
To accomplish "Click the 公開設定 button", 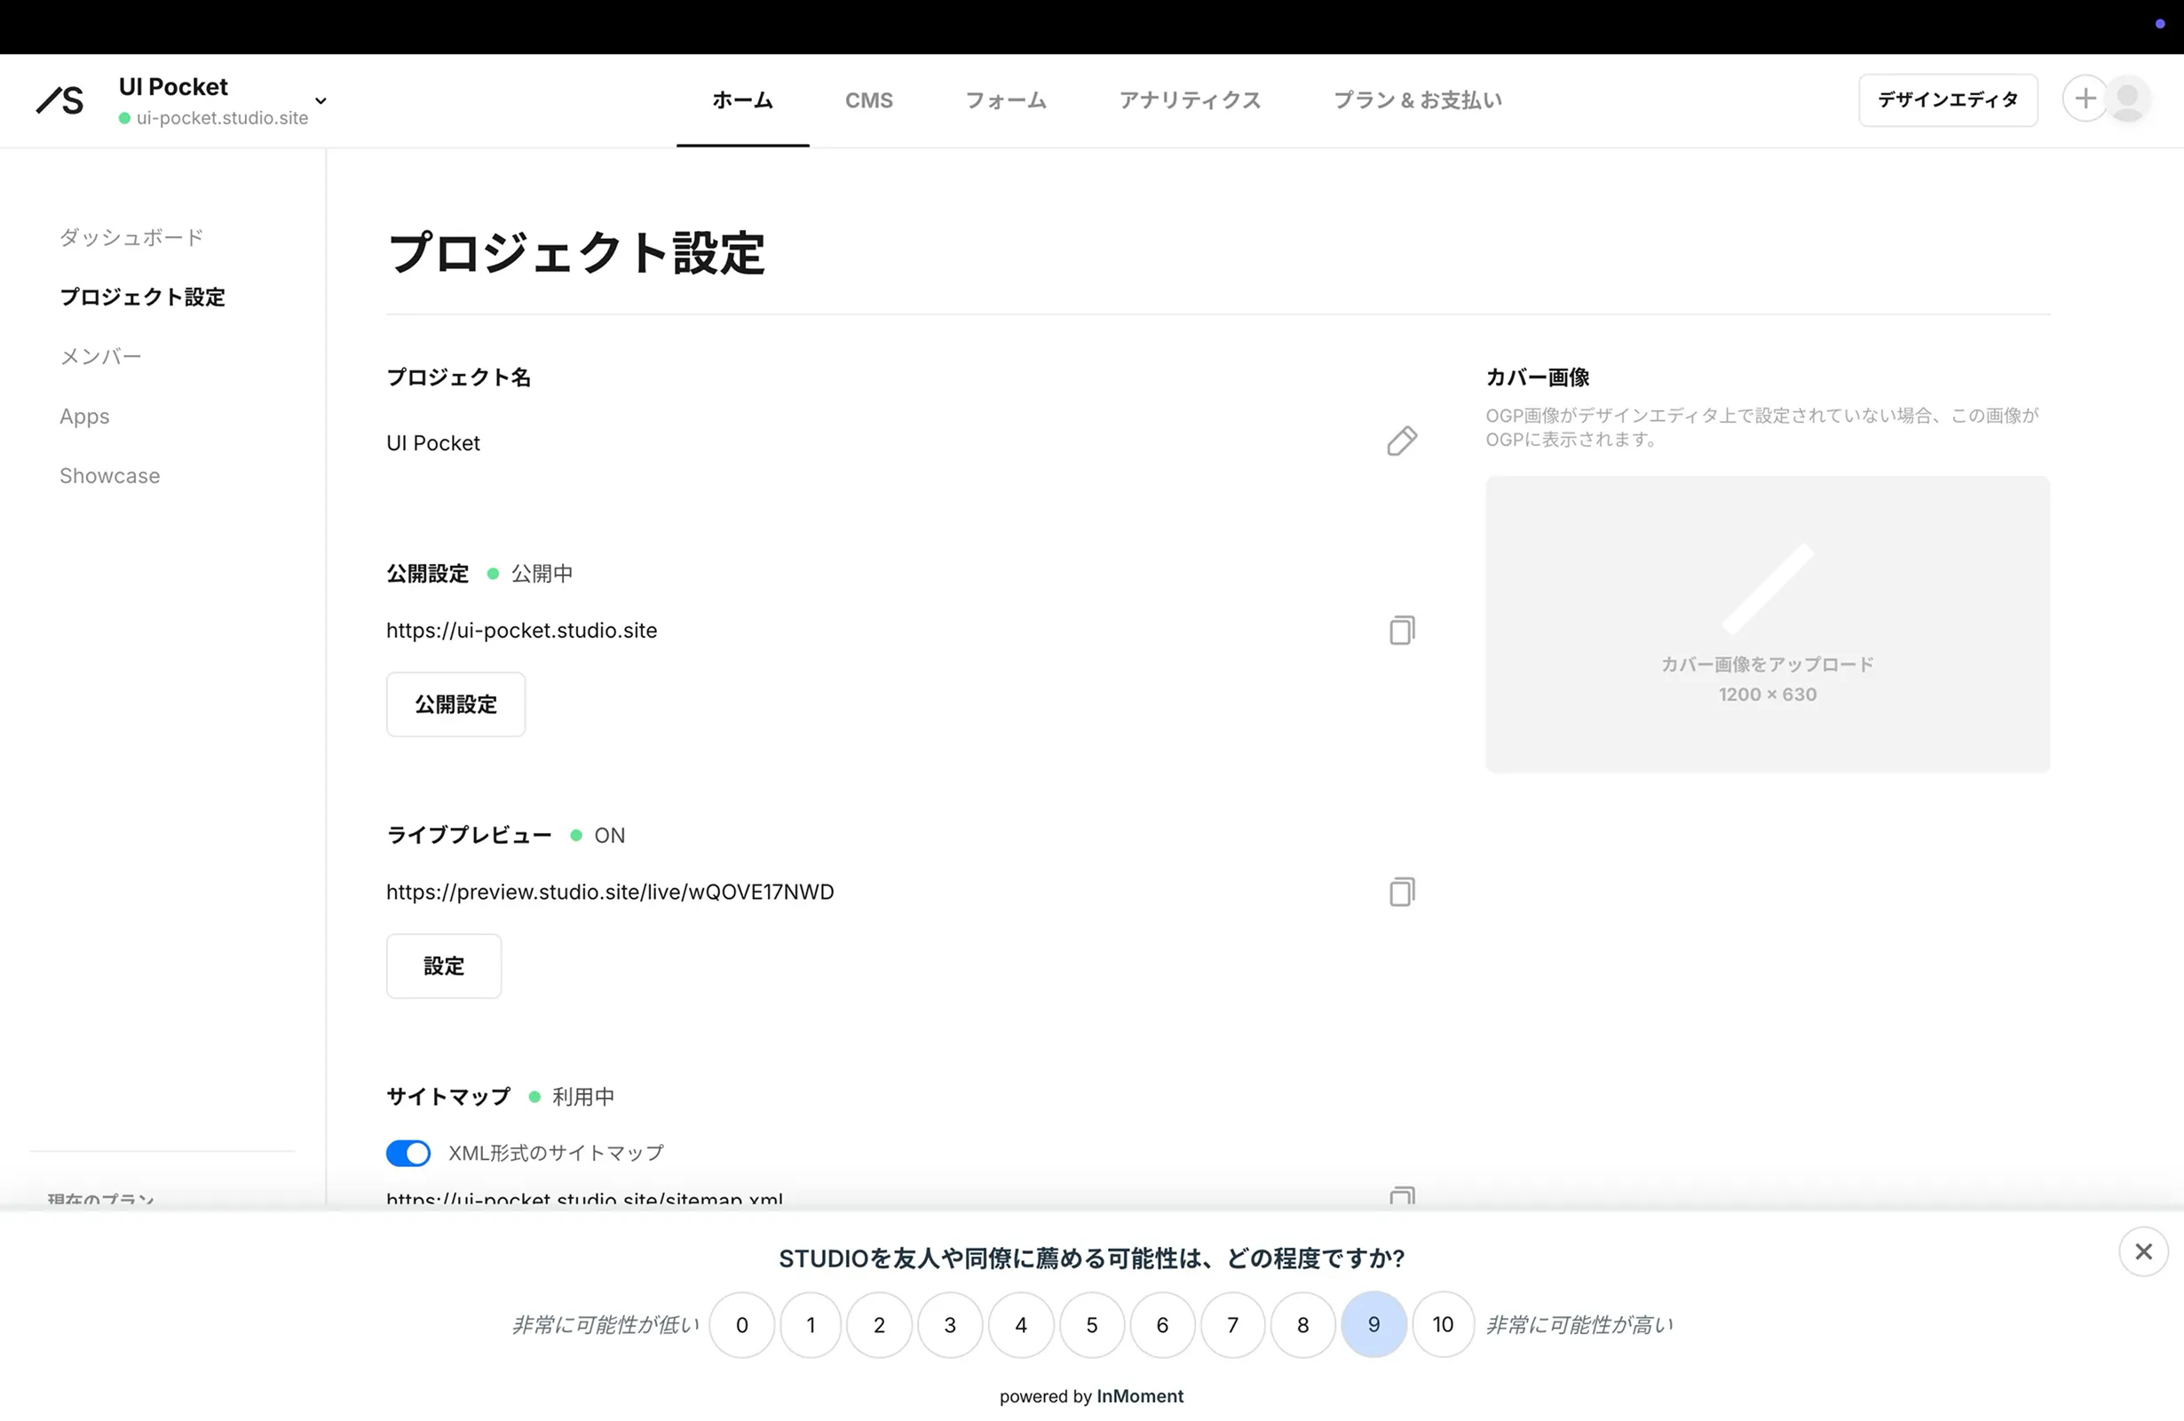I will coord(455,704).
